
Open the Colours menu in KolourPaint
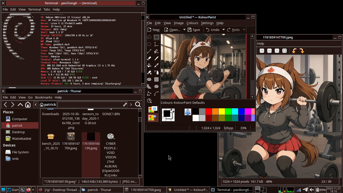click(x=192, y=23)
